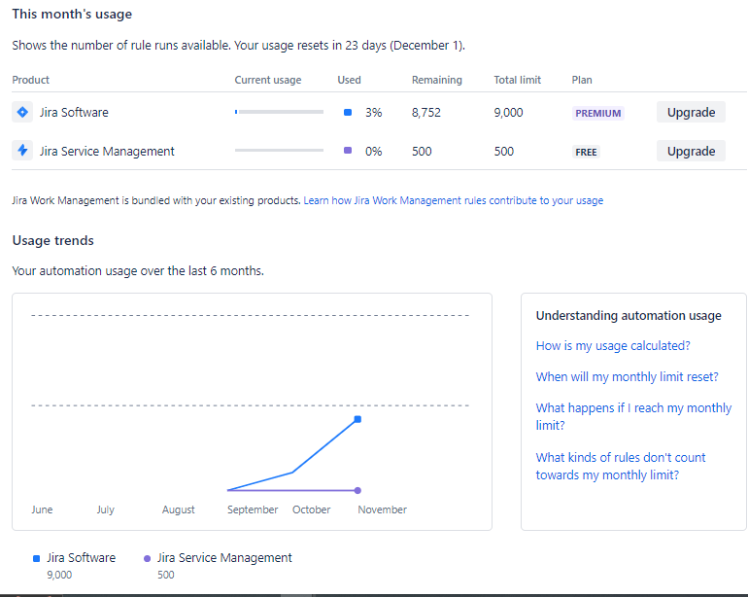Click the '8,752' remaining value
Viewport: 748px width, 597px height.
(x=426, y=113)
